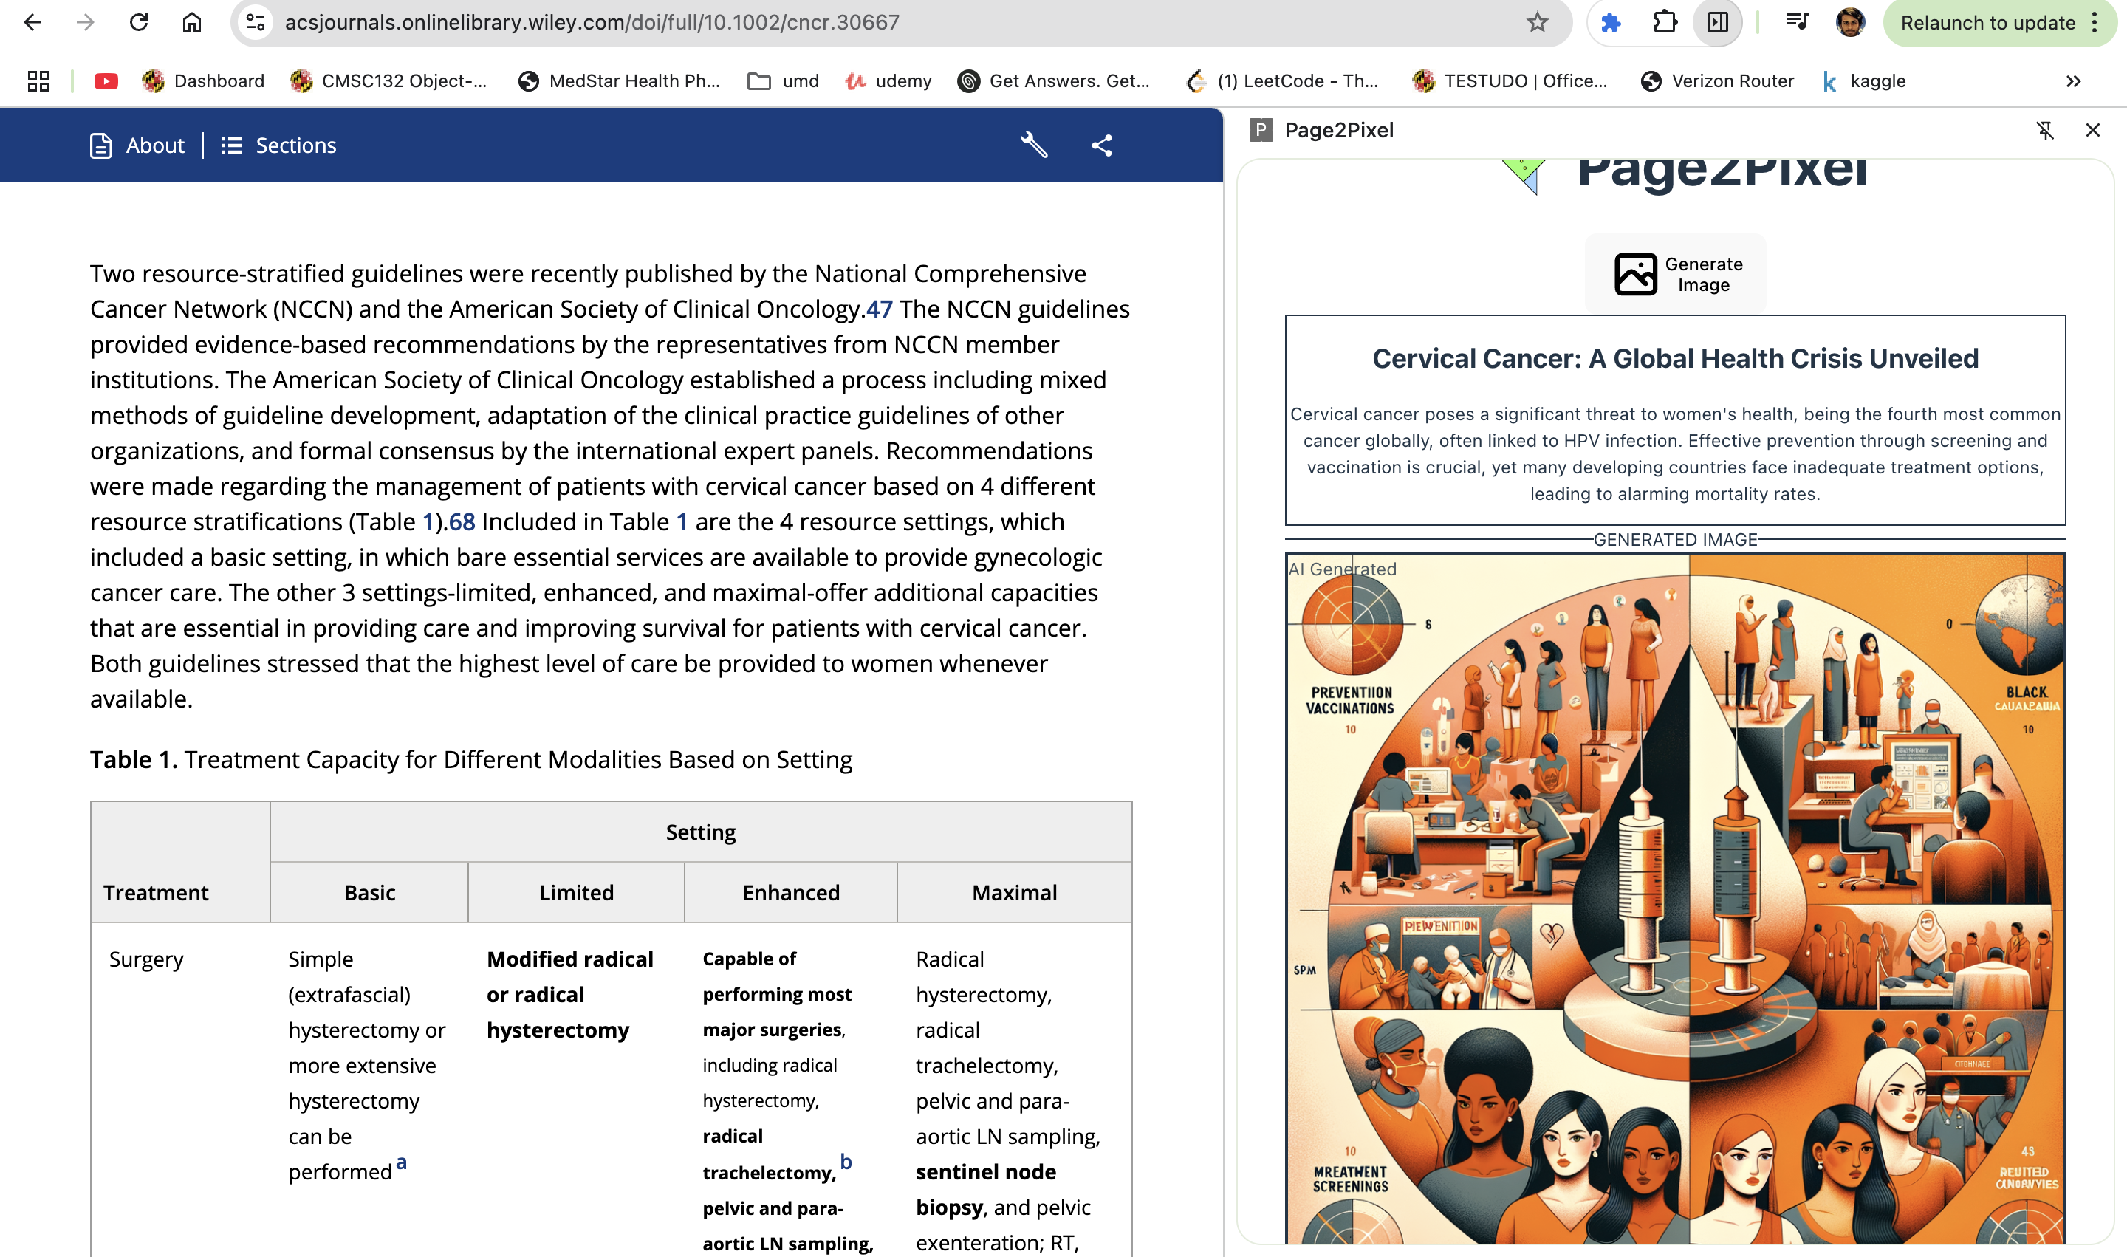Open the Chrome apps grid
Screen dimensions: 2127x1257
pyautogui.click(x=38, y=81)
